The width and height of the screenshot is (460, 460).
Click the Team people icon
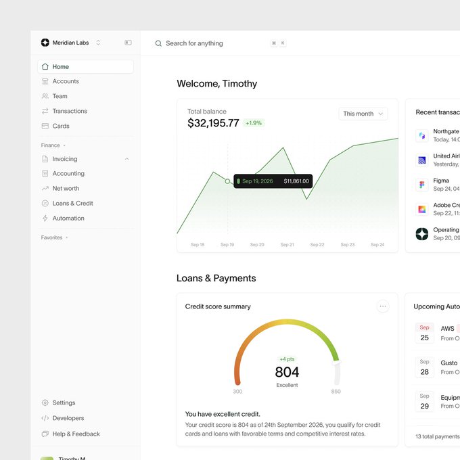tap(45, 96)
